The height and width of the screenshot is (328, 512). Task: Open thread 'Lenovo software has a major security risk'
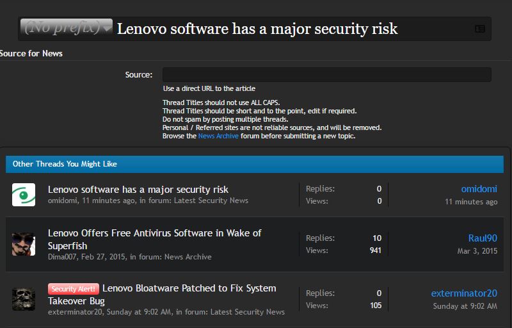(x=138, y=190)
